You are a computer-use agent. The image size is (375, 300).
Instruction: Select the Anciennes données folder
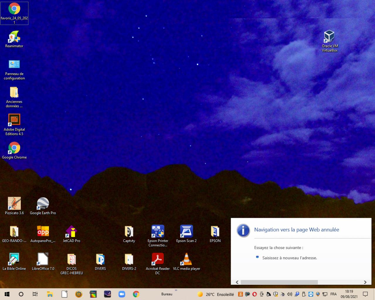pos(14,97)
